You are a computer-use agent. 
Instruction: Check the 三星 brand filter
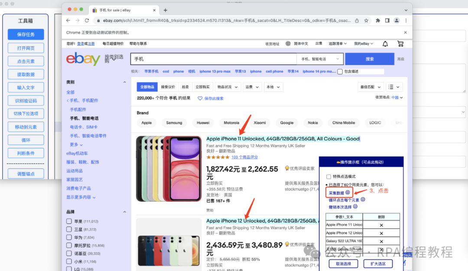[69, 229]
